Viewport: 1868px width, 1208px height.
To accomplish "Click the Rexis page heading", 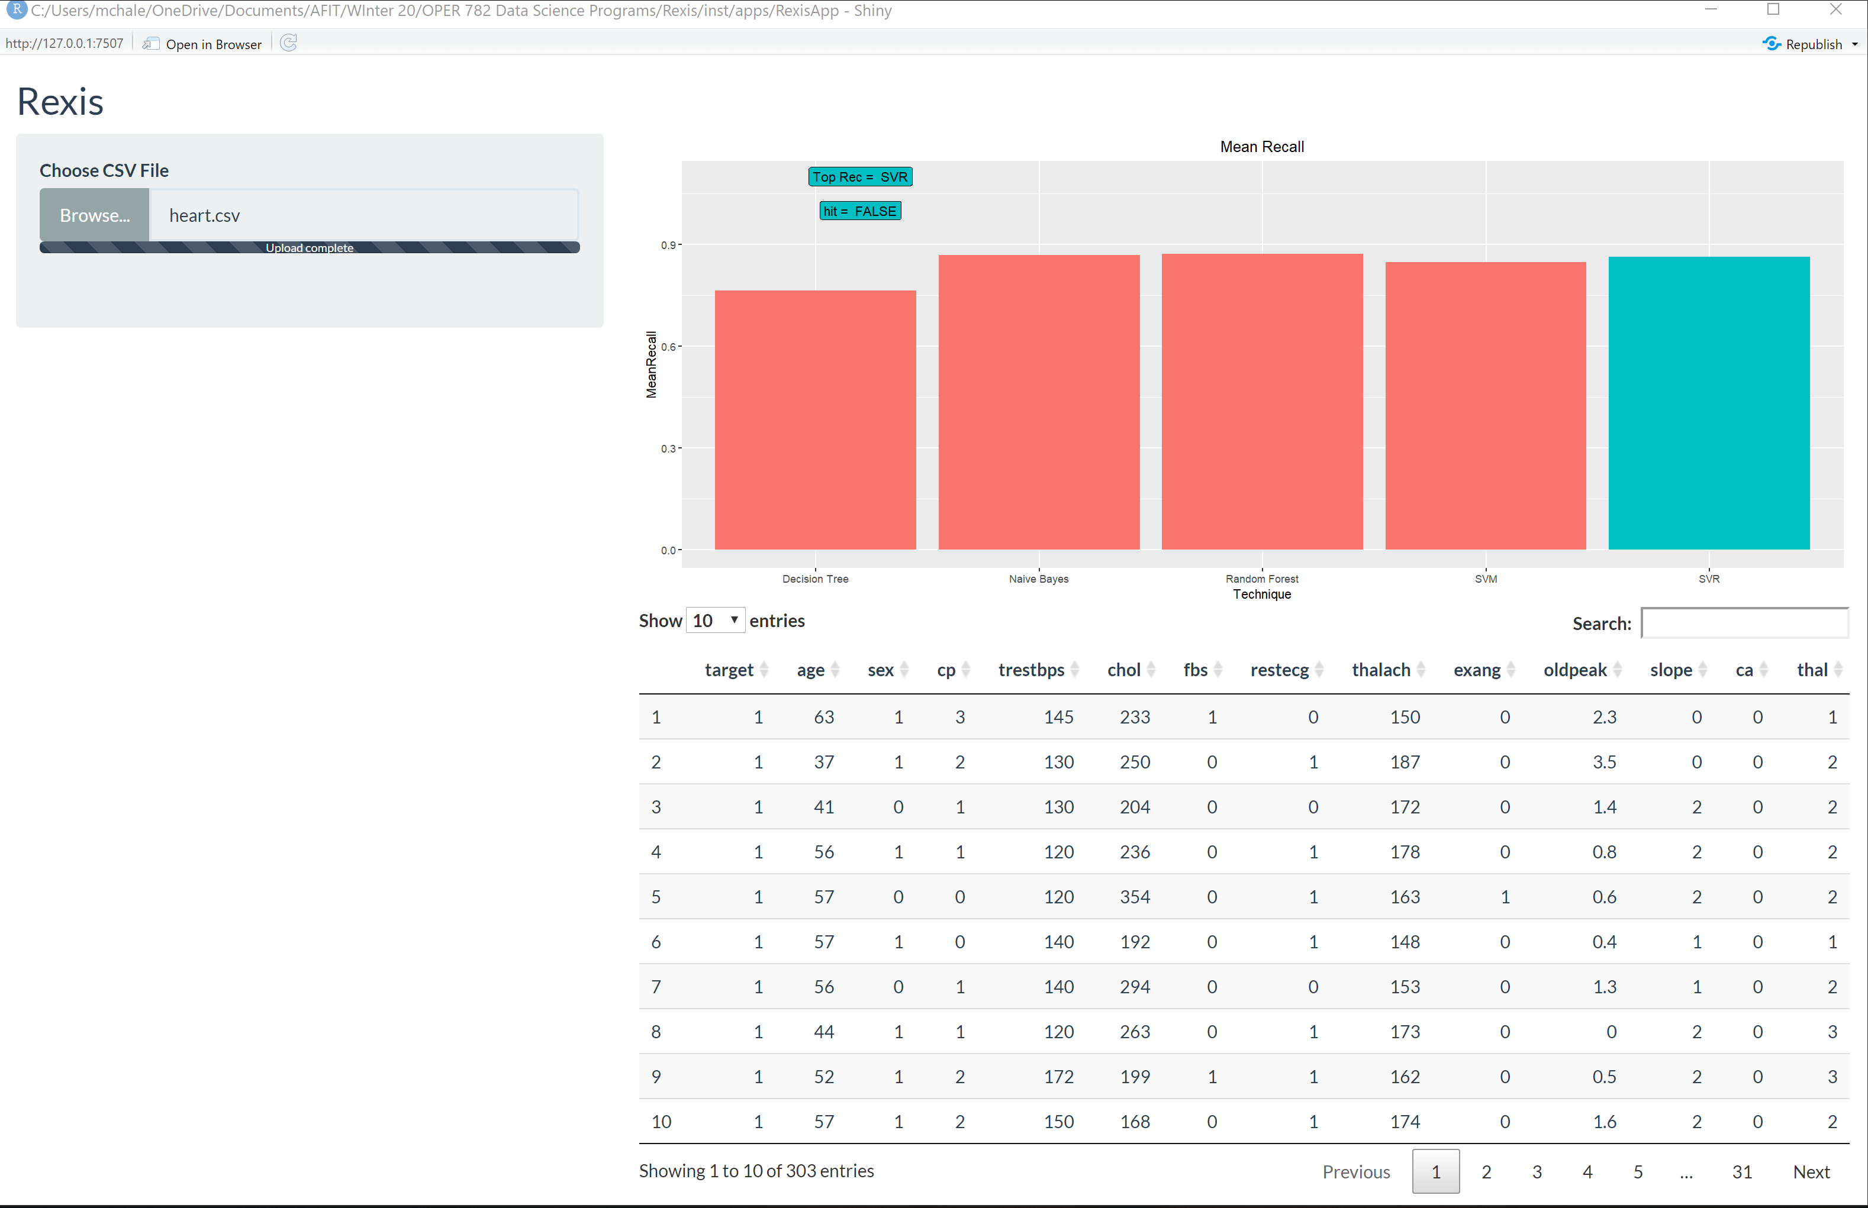I will pos(60,102).
